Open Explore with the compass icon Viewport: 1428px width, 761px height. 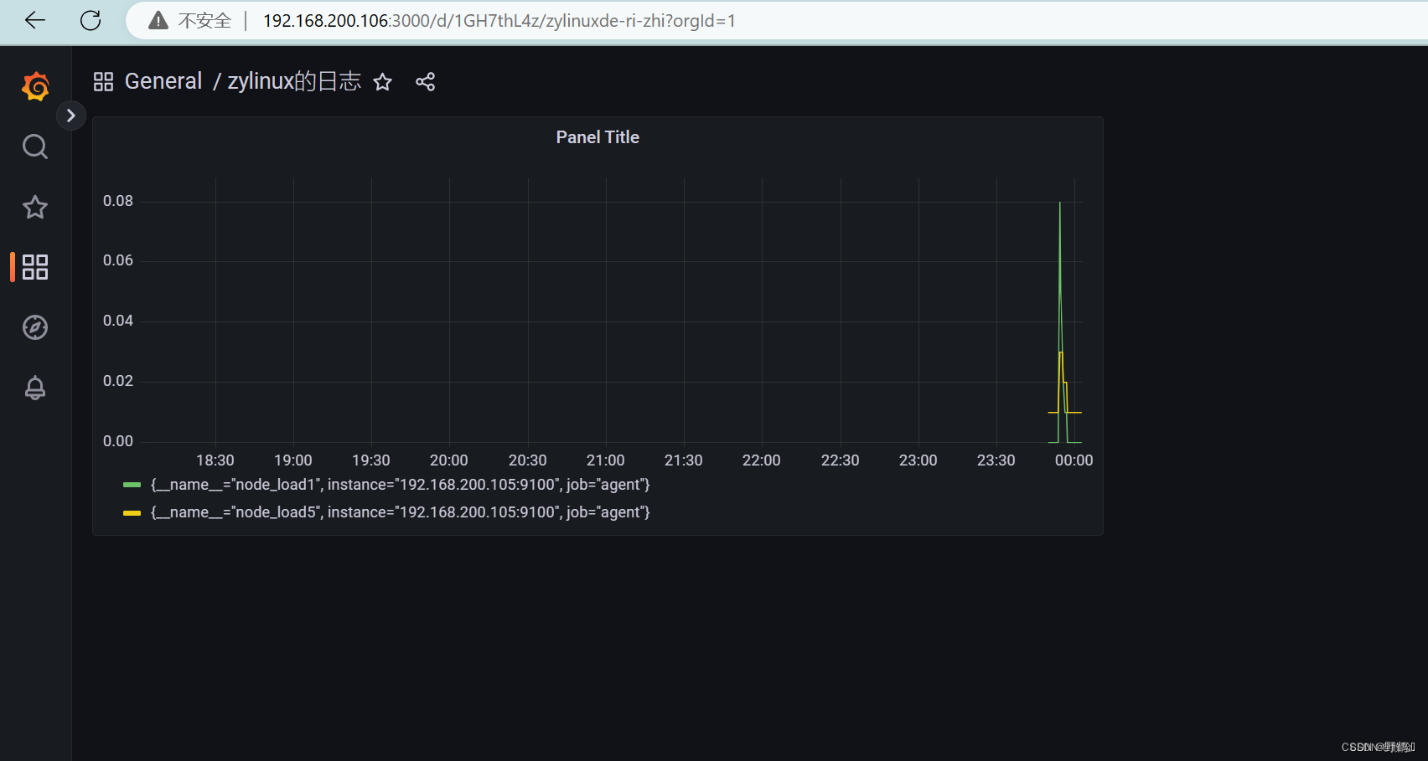34,327
